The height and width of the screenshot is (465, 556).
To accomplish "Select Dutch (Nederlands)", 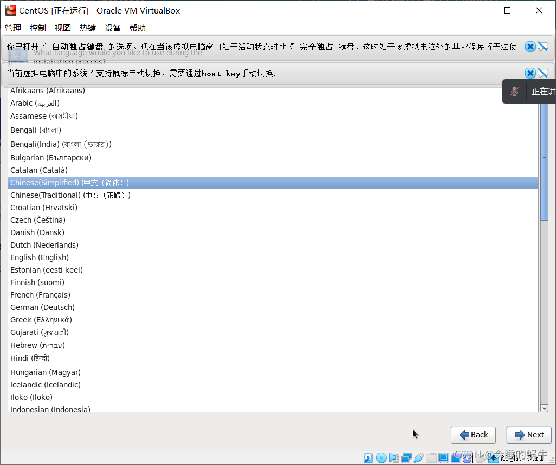I will click(273, 245).
